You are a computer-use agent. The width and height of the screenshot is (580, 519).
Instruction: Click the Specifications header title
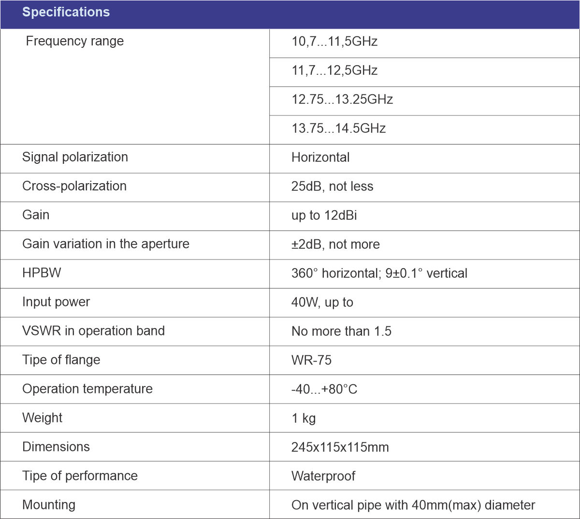(x=66, y=12)
